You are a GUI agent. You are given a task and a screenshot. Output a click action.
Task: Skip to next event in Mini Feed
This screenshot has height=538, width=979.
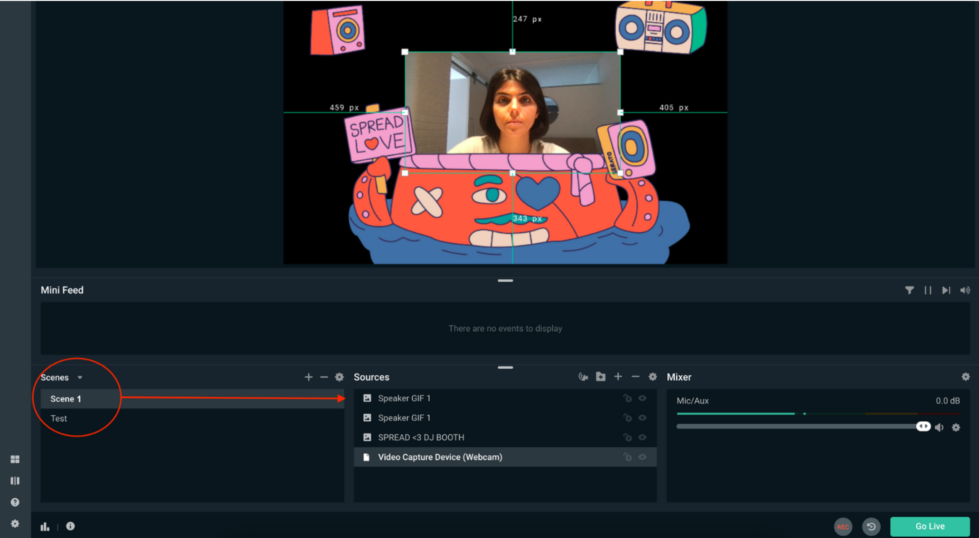point(946,290)
